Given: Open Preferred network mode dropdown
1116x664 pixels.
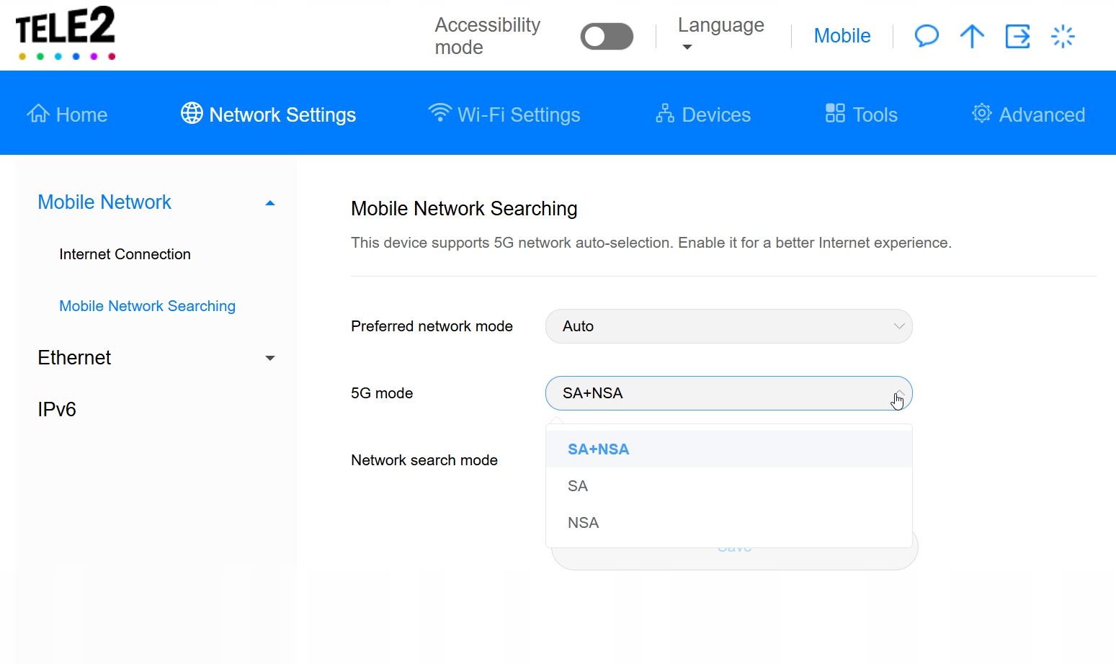Looking at the screenshot, I should (728, 326).
